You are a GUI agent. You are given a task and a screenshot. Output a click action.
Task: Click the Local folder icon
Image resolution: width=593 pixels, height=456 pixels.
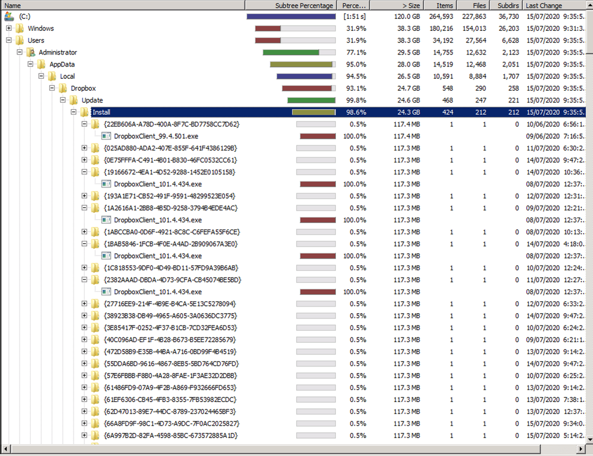[x=52, y=76]
